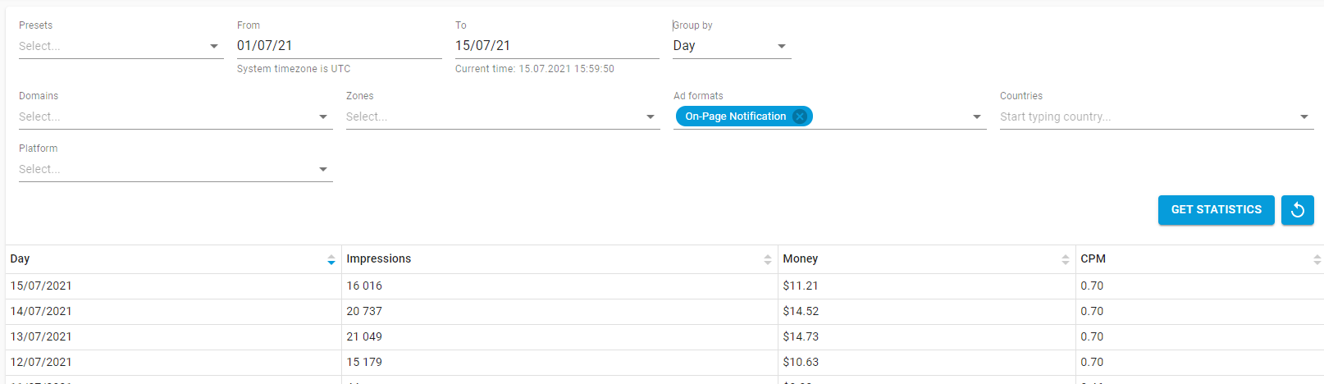1324x384 pixels.
Task: Remove the On-Page Notification chip
Action: click(x=800, y=117)
